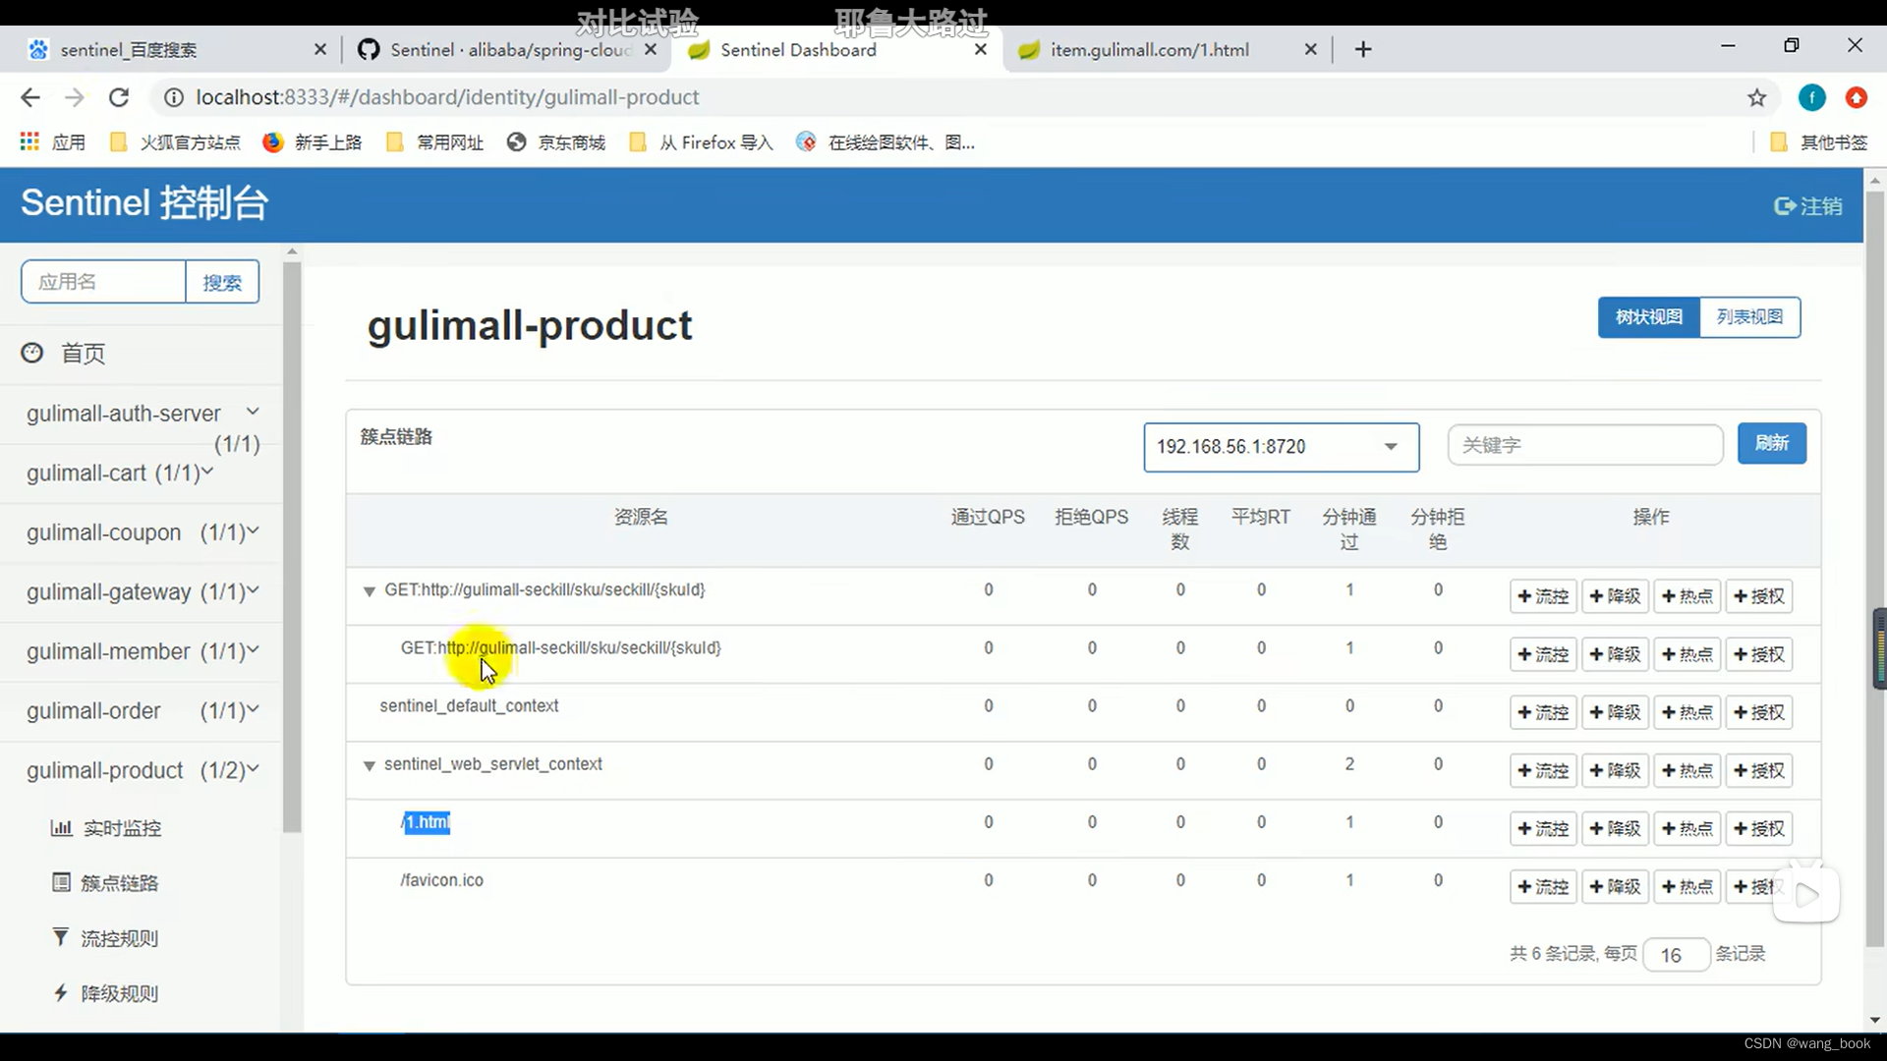Image resolution: width=1887 pixels, height=1061 pixels.
Task: Add 流控 rule for /1.html row
Action: tap(1543, 829)
